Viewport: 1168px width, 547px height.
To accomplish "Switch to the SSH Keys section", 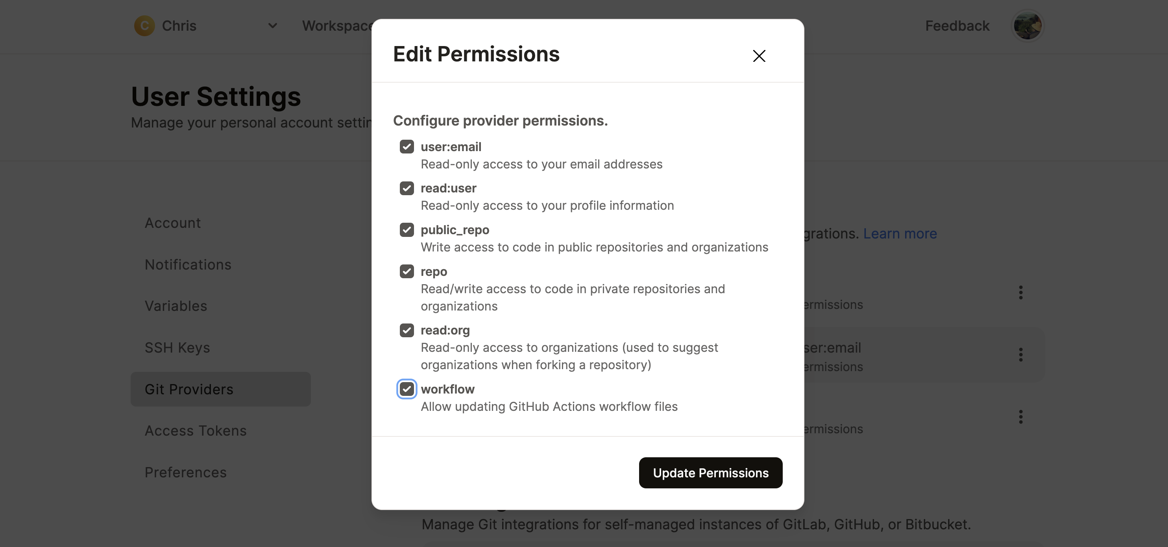I will pos(177,347).
